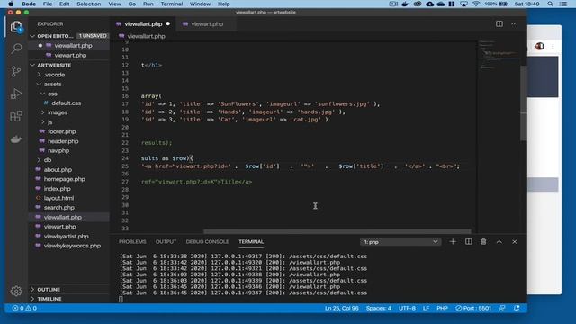
Task: Click the browser profile avatar behind VS Code
Action: click(540, 46)
